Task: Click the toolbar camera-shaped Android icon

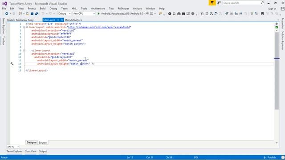Action: 179,14
